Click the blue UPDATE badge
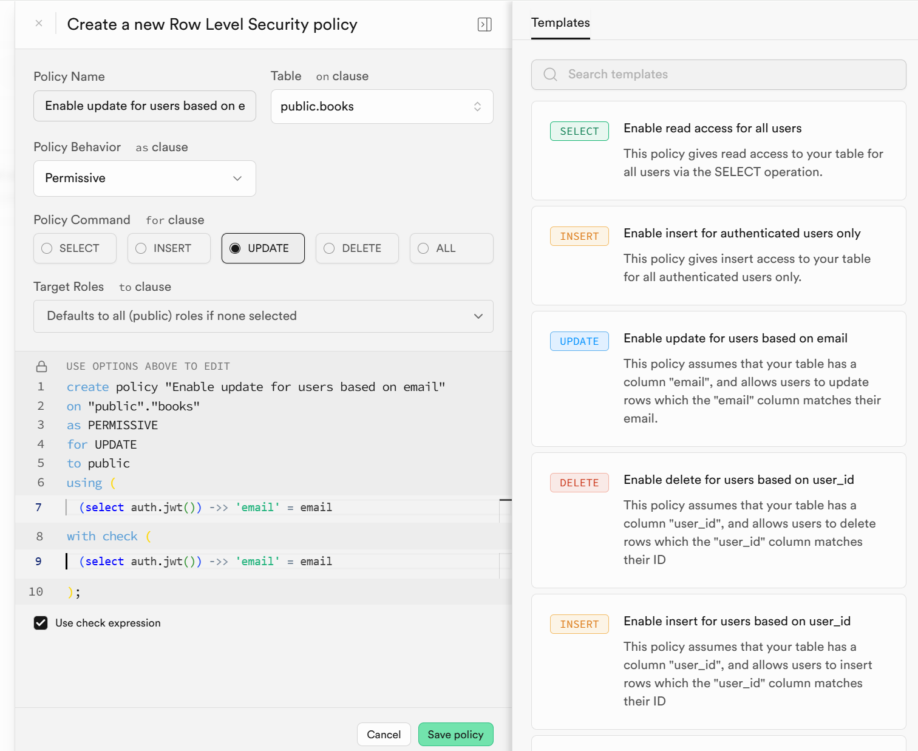Screen dimensions: 918x751 pos(579,341)
